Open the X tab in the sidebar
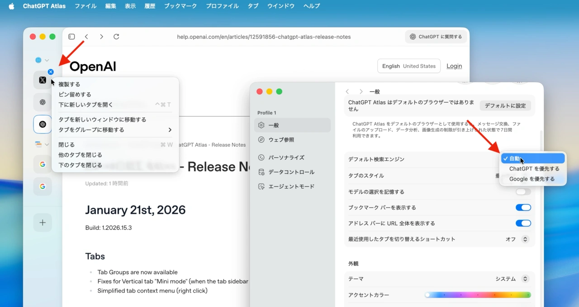The image size is (579, 307). click(42, 80)
